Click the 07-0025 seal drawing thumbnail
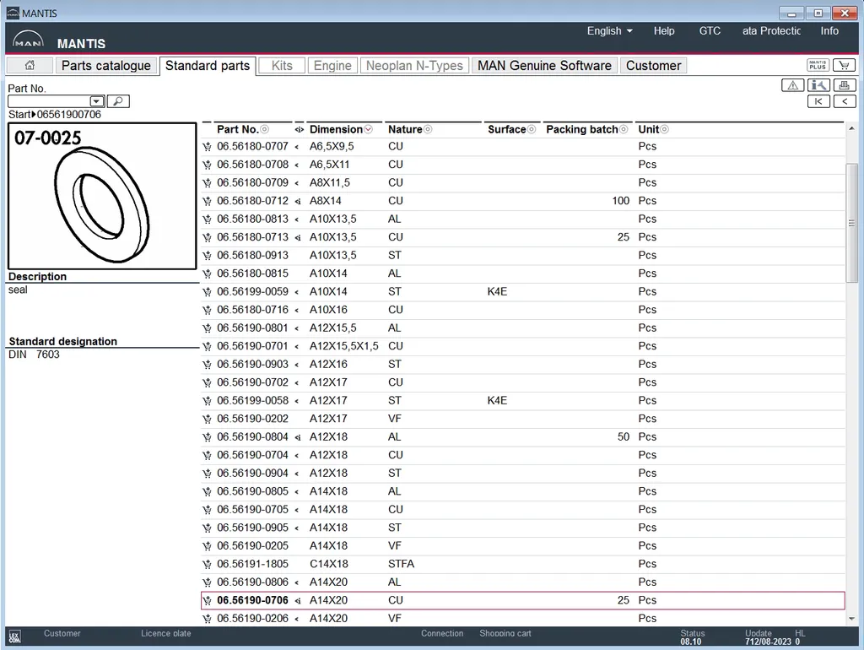This screenshot has width=864, height=650. [x=102, y=197]
